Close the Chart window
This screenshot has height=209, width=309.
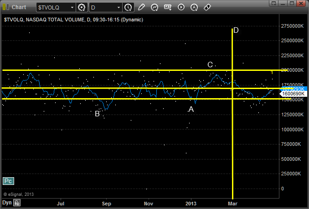pos(301,3)
